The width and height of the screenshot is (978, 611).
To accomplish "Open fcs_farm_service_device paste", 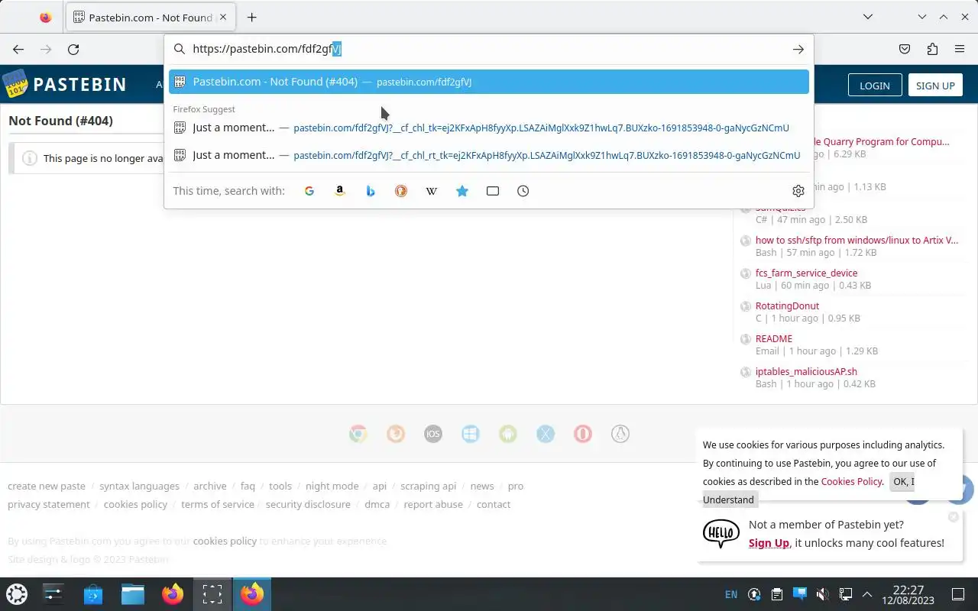I will coord(806,273).
